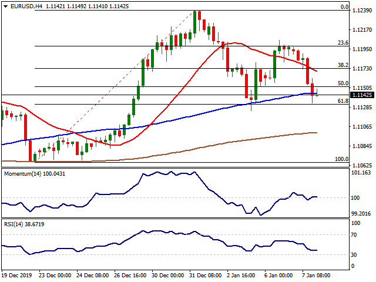This screenshot has width=376, height=282.
Task: Click the 1.10845 price axis value
Action: click(362, 146)
